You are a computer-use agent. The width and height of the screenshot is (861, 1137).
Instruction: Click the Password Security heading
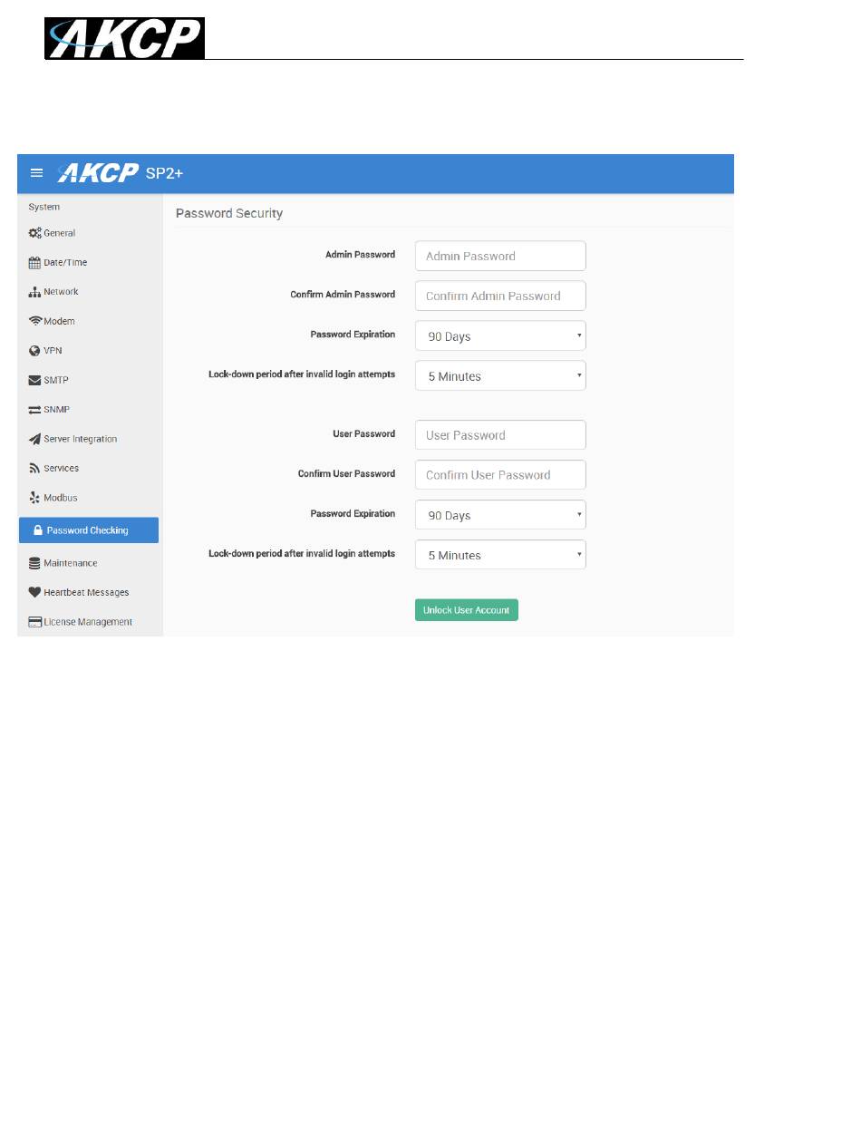pyautogui.click(x=229, y=213)
